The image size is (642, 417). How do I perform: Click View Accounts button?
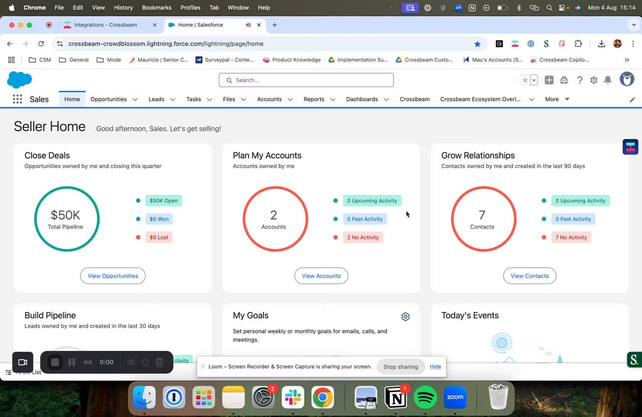[321, 276]
